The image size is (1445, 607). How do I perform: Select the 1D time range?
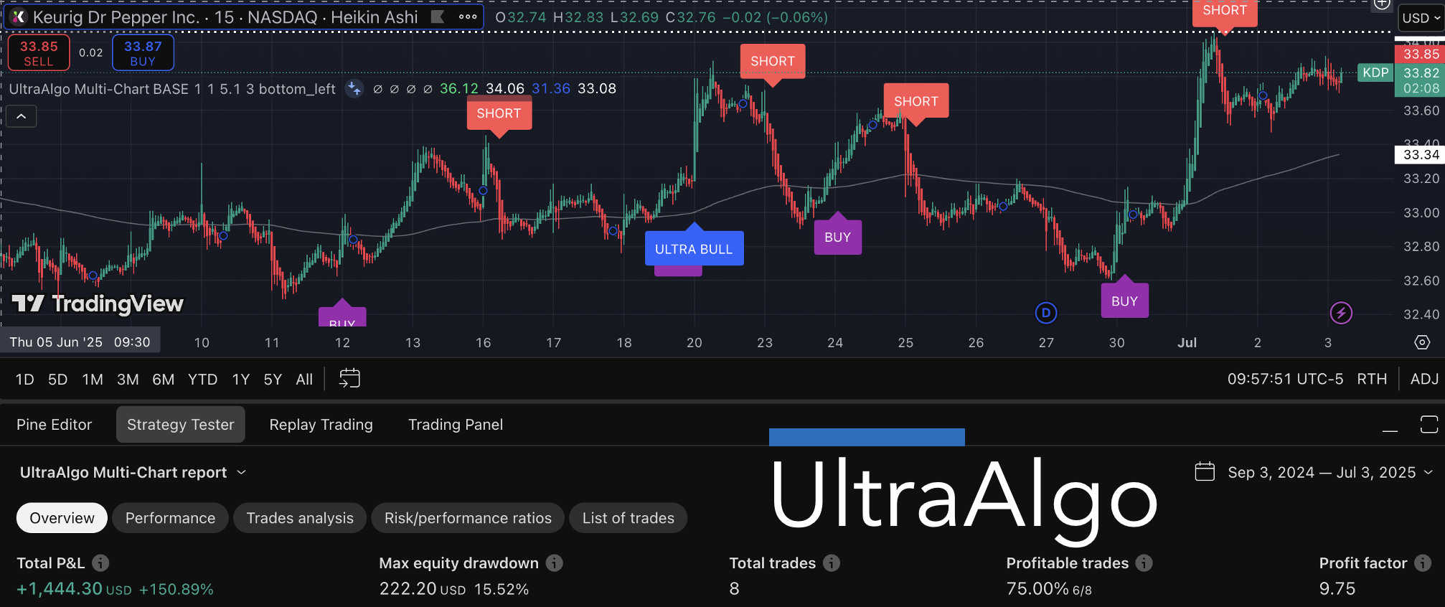(25, 380)
